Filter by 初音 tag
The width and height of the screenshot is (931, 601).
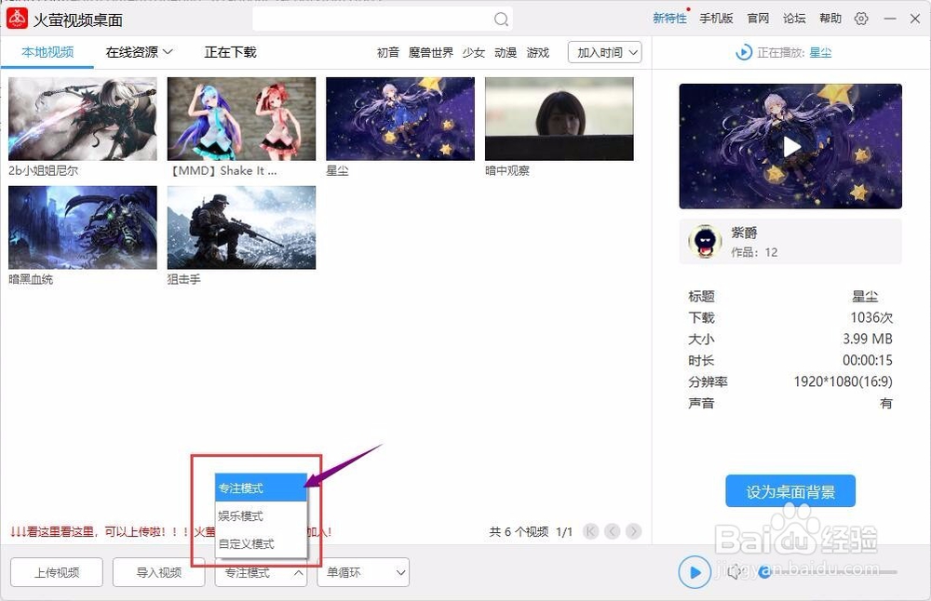(388, 53)
